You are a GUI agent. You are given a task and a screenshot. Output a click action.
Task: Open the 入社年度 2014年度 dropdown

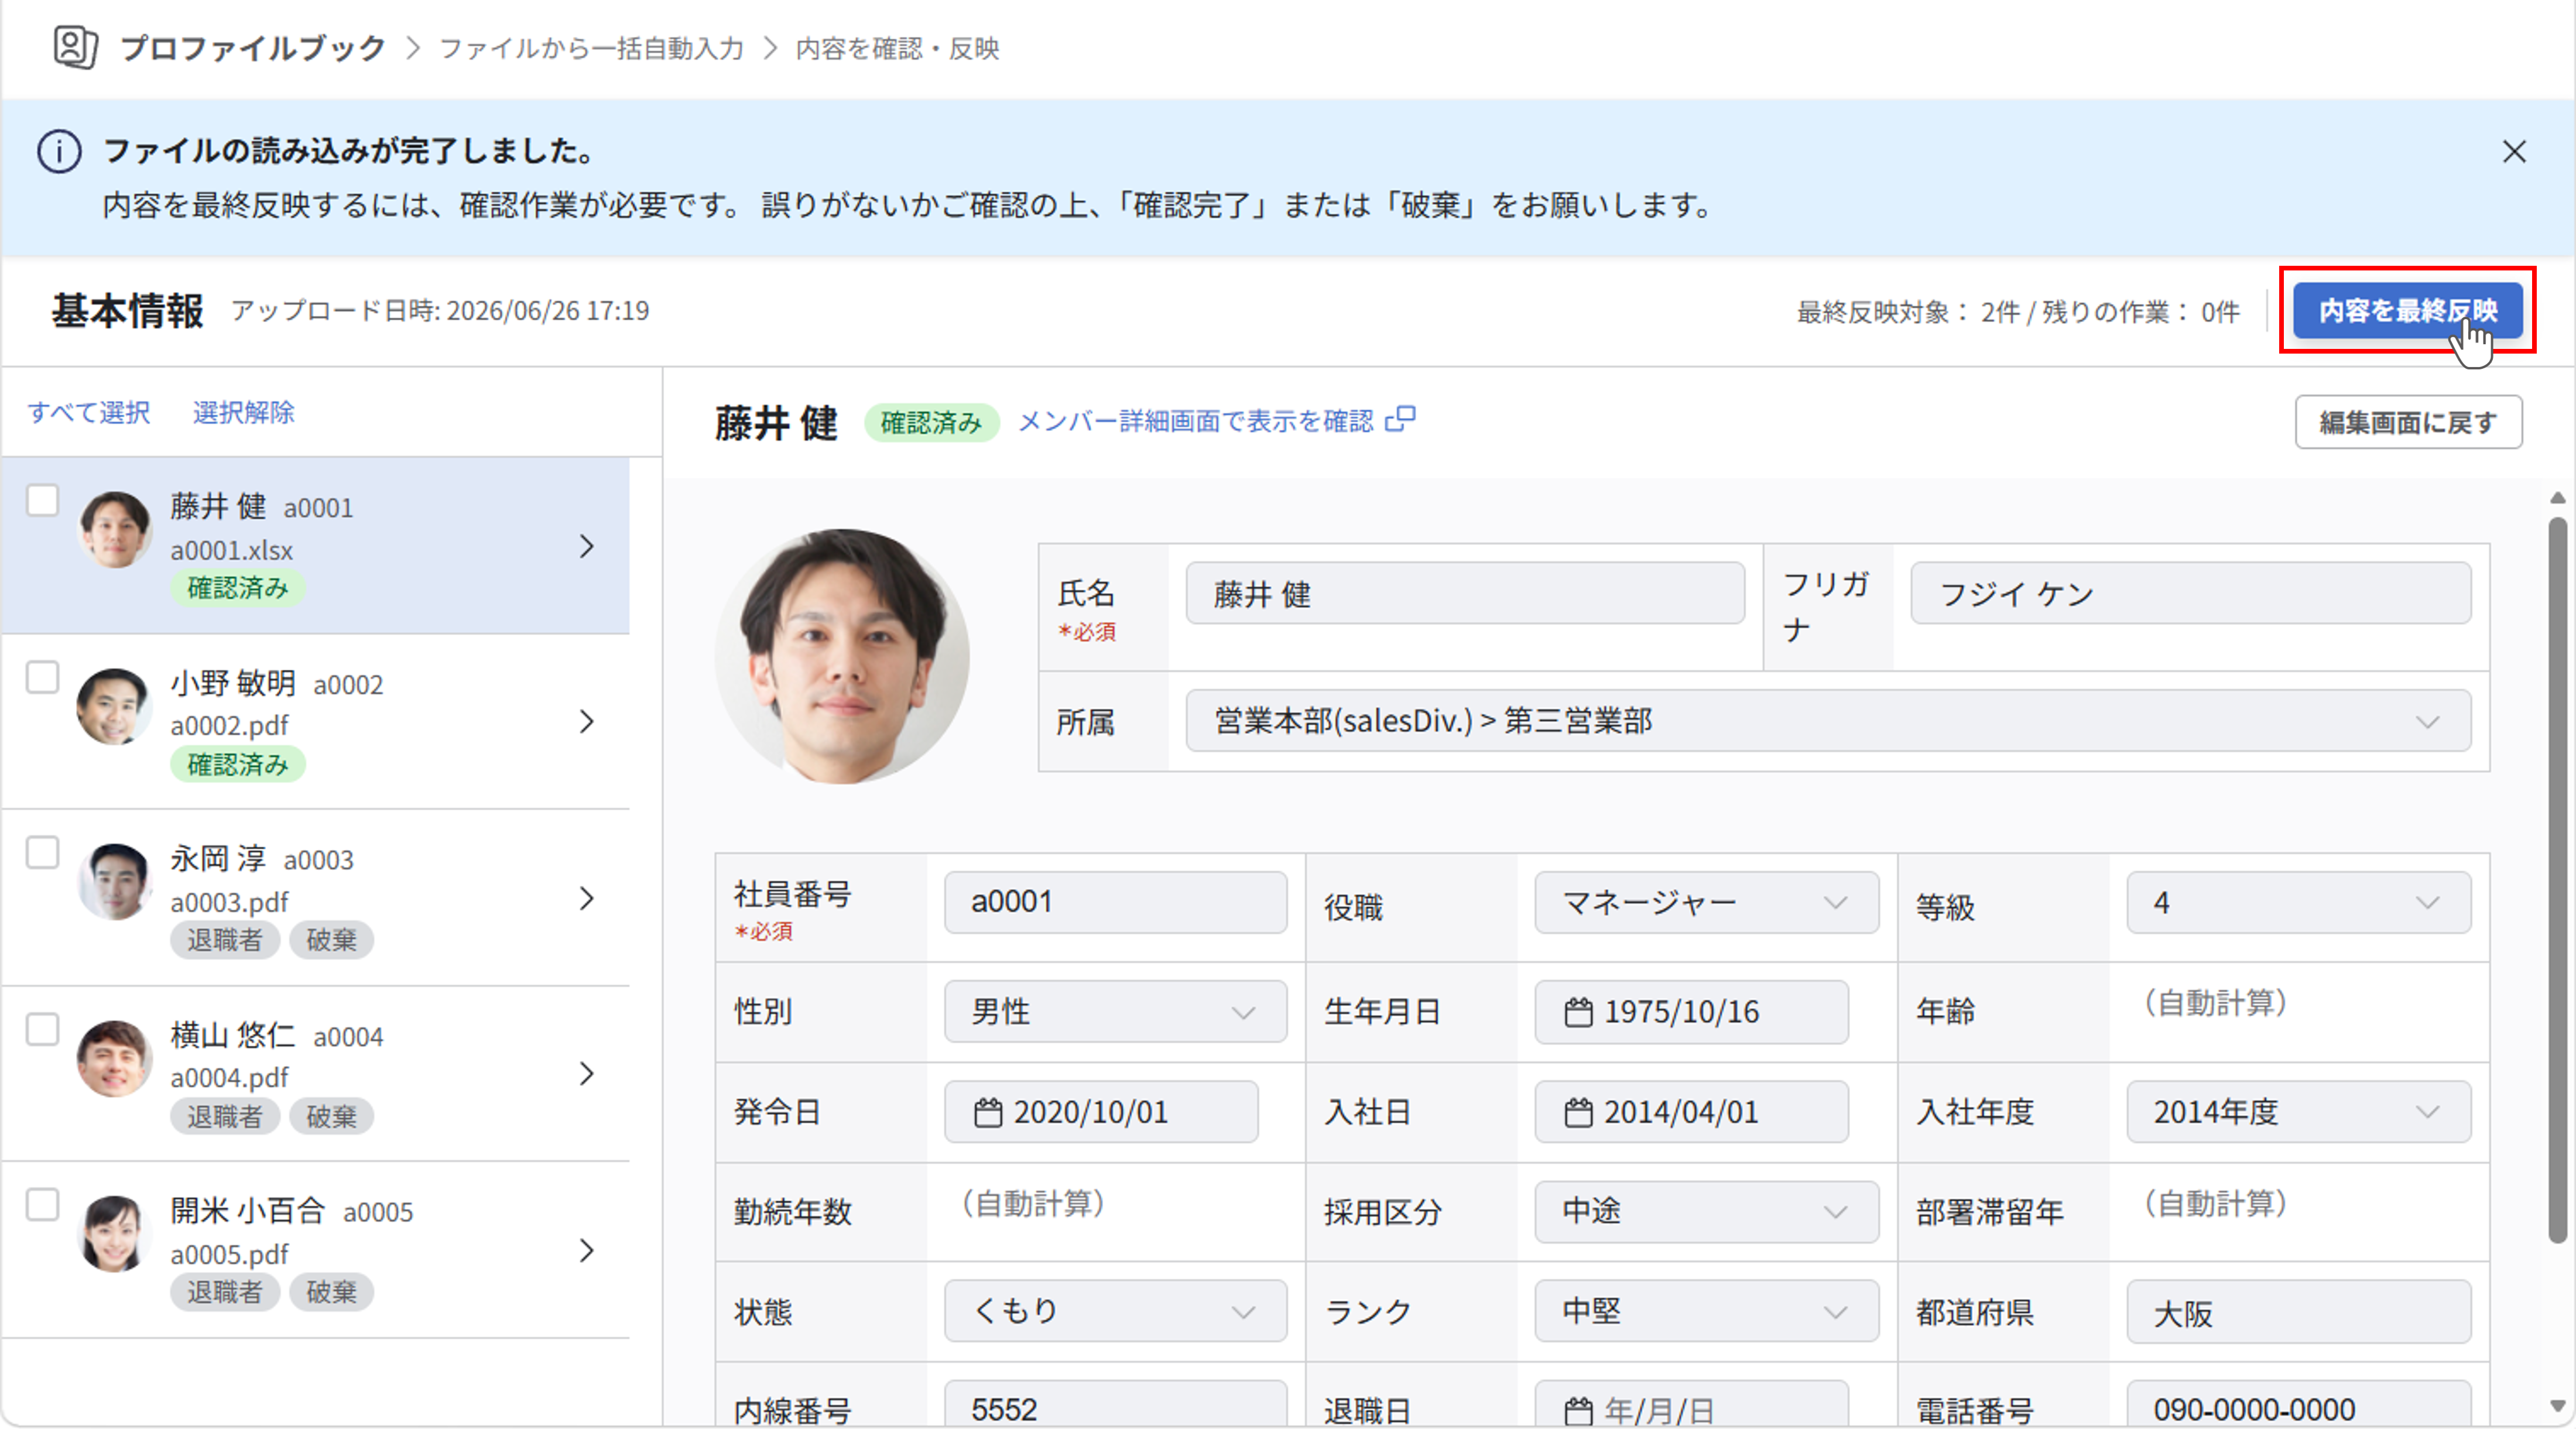click(x=2298, y=1112)
